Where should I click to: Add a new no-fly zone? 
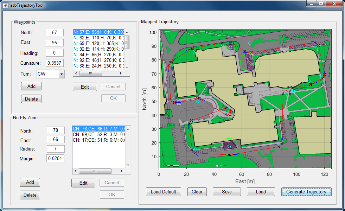click(30, 183)
